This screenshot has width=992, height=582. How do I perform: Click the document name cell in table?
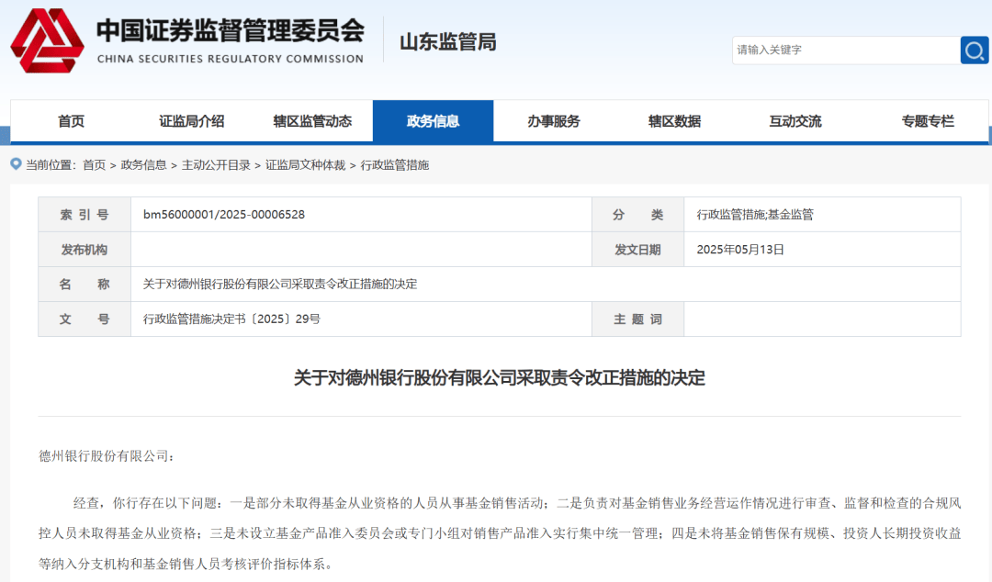[x=546, y=284]
